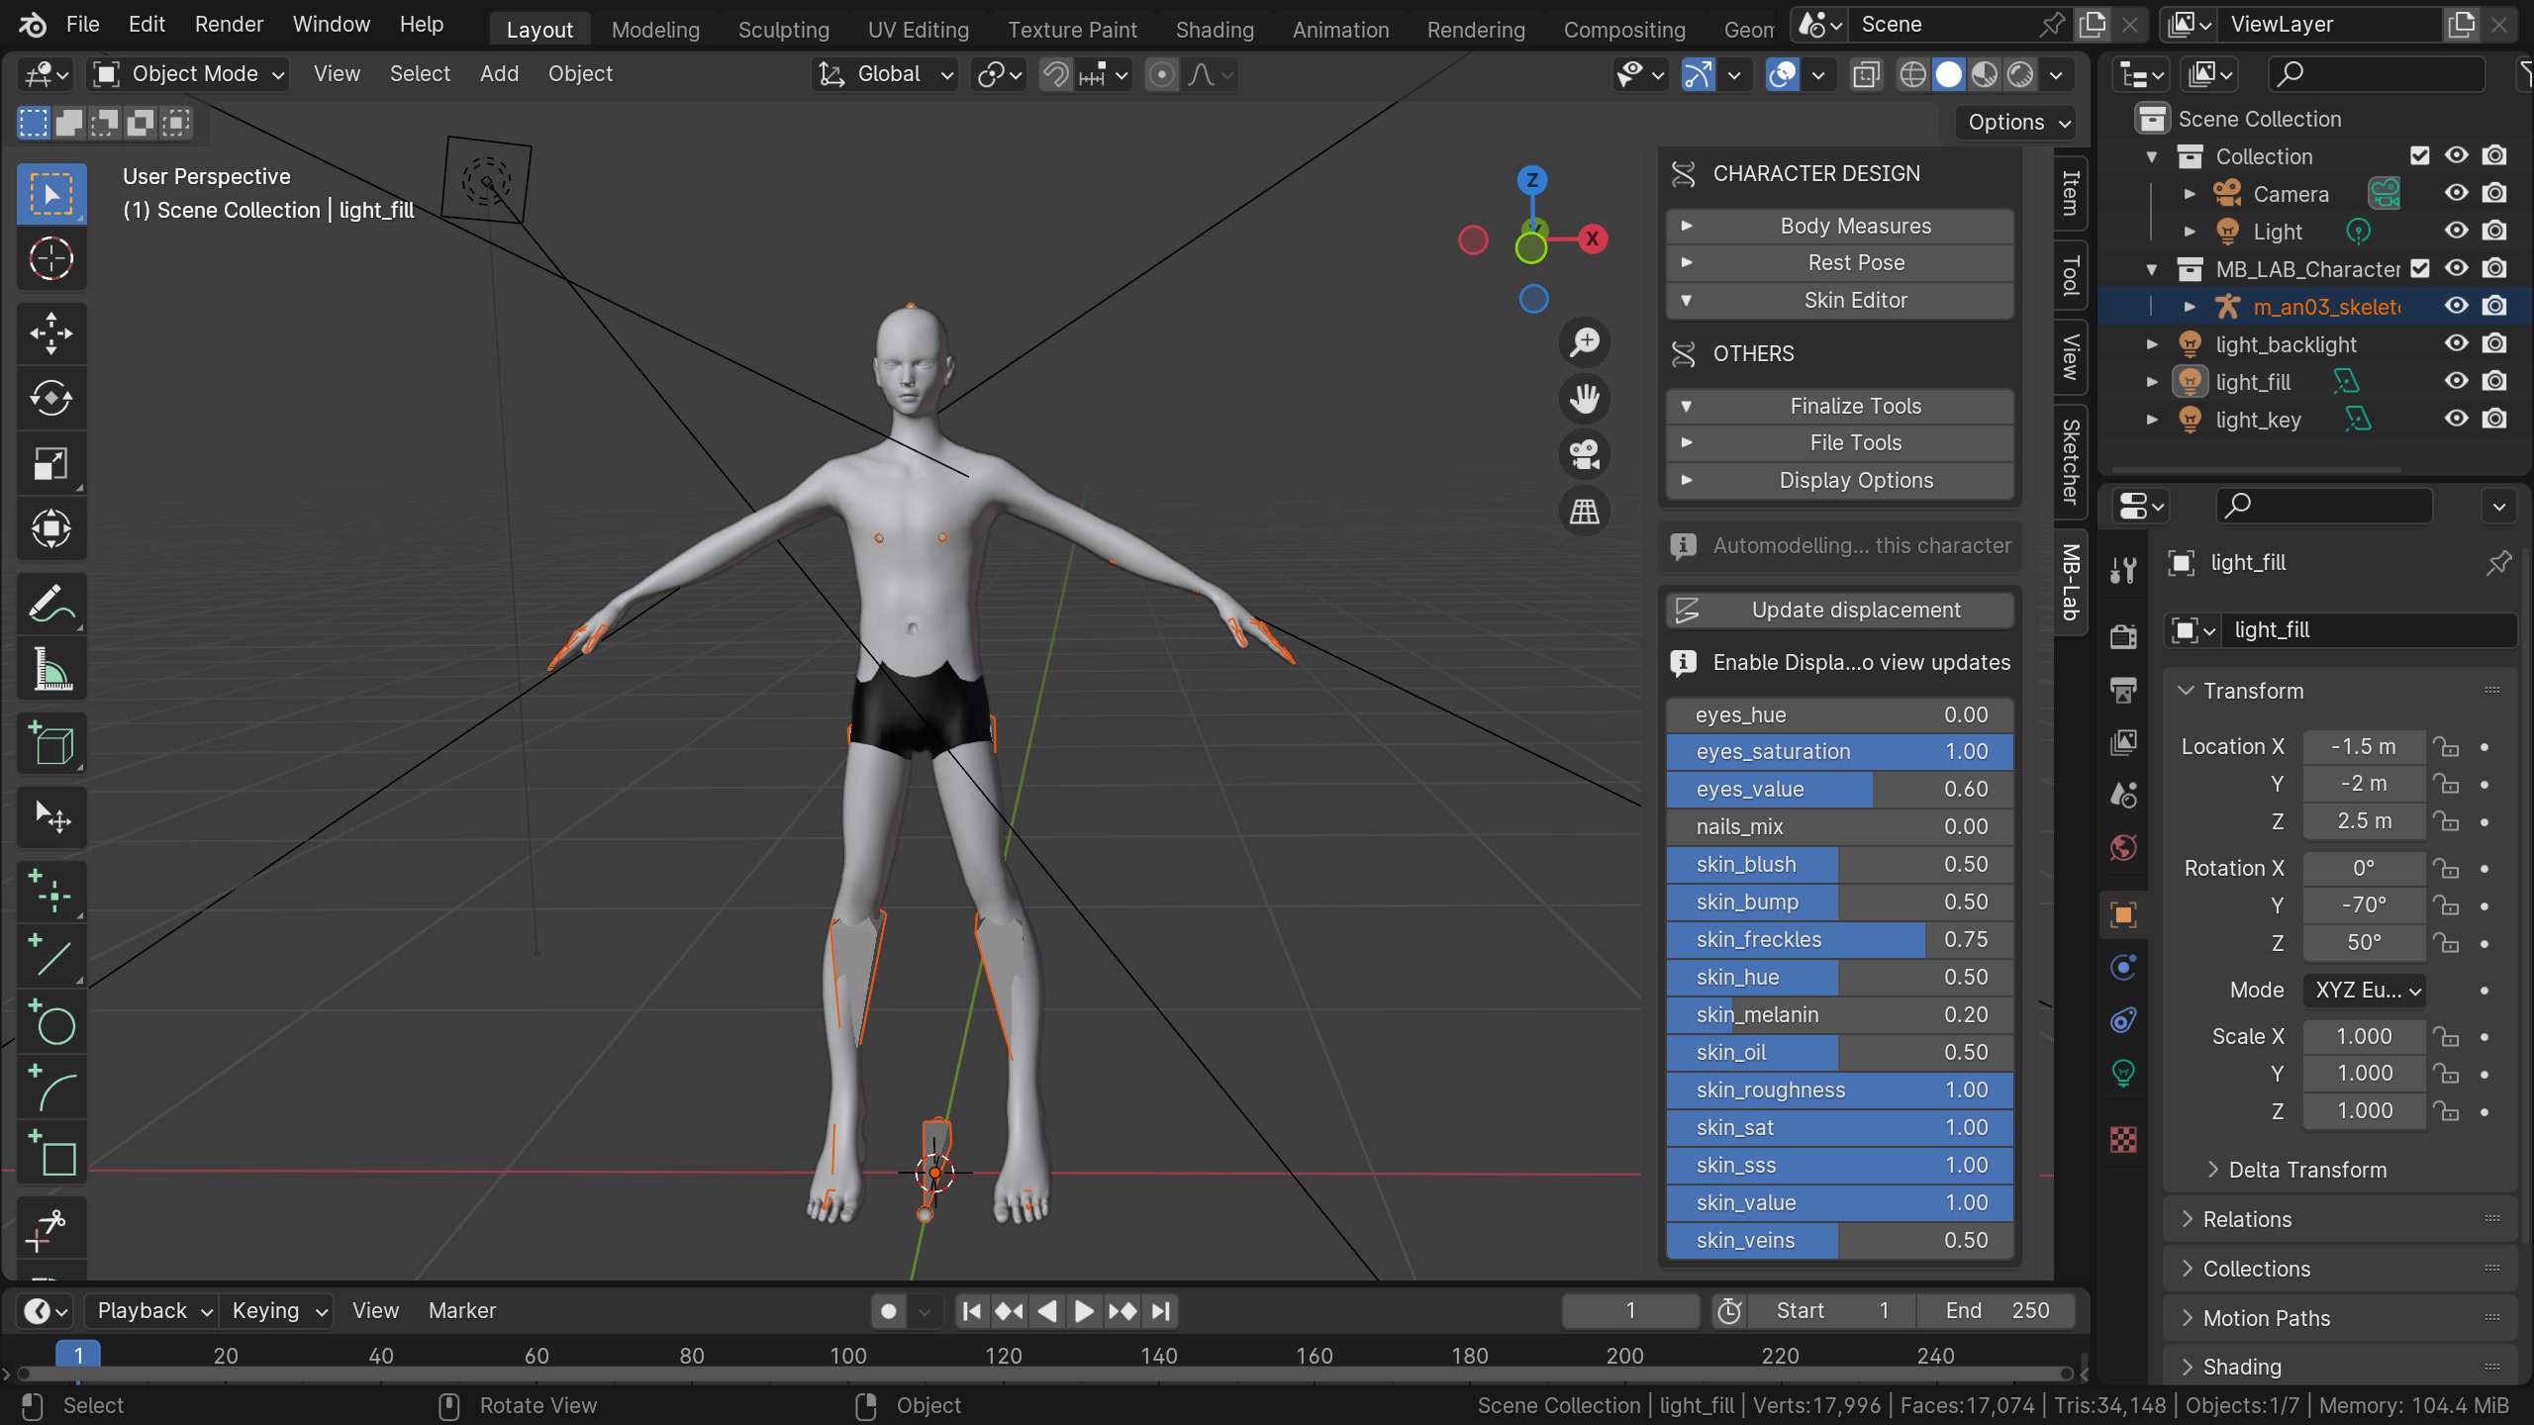Image resolution: width=2534 pixels, height=1425 pixels.
Task: Switch to the Sculpting workspace tab
Action: (x=783, y=30)
